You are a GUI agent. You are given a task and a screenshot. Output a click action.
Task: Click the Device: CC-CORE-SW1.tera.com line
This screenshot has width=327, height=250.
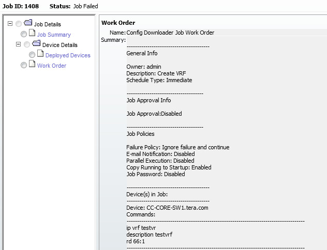coord(168,208)
